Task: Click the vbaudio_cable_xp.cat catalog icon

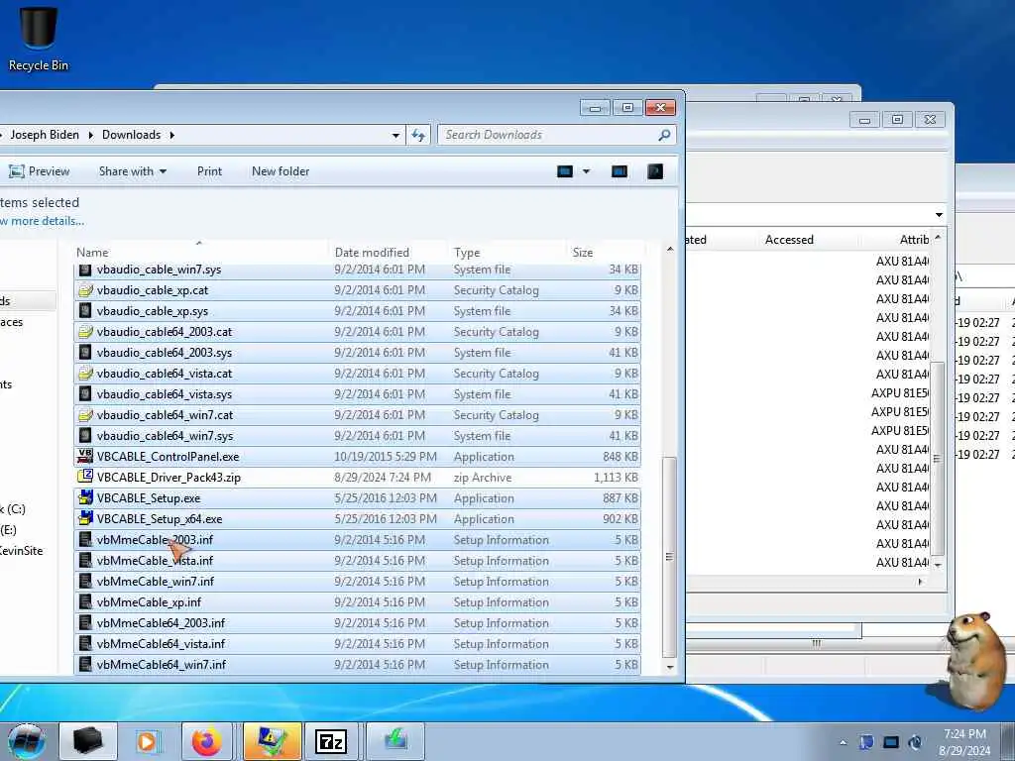Action: (85, 290)
